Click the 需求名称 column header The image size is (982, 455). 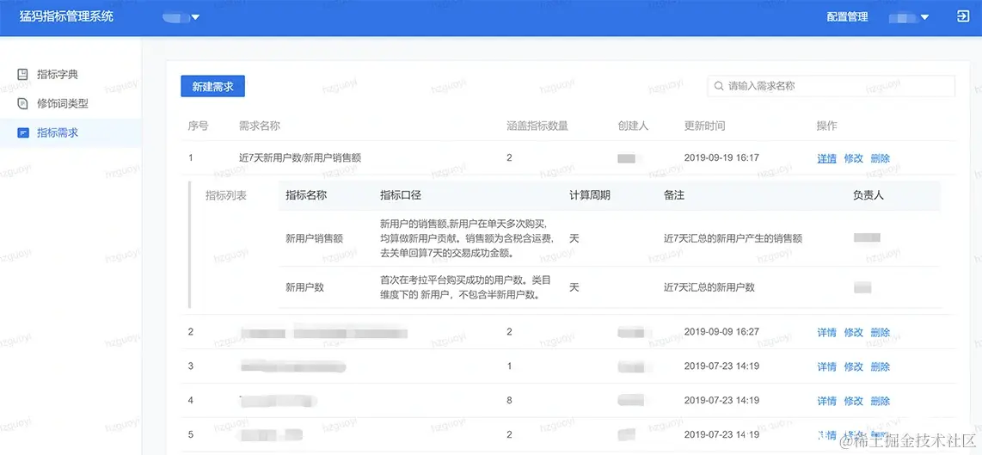coord(260,126)
